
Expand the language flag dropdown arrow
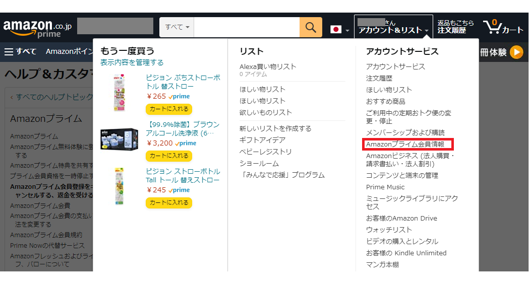point(347,31)
